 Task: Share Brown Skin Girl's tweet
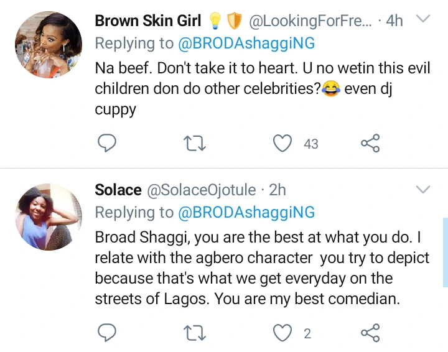pyautogui.click(x=370, y=144)
